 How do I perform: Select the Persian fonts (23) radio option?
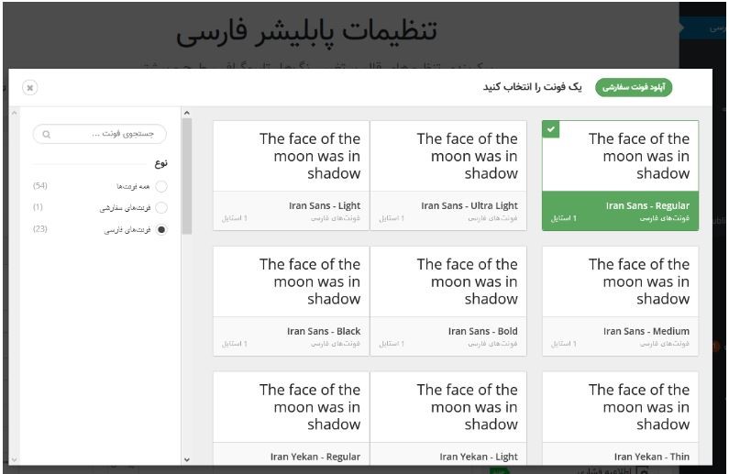(161, 229)
